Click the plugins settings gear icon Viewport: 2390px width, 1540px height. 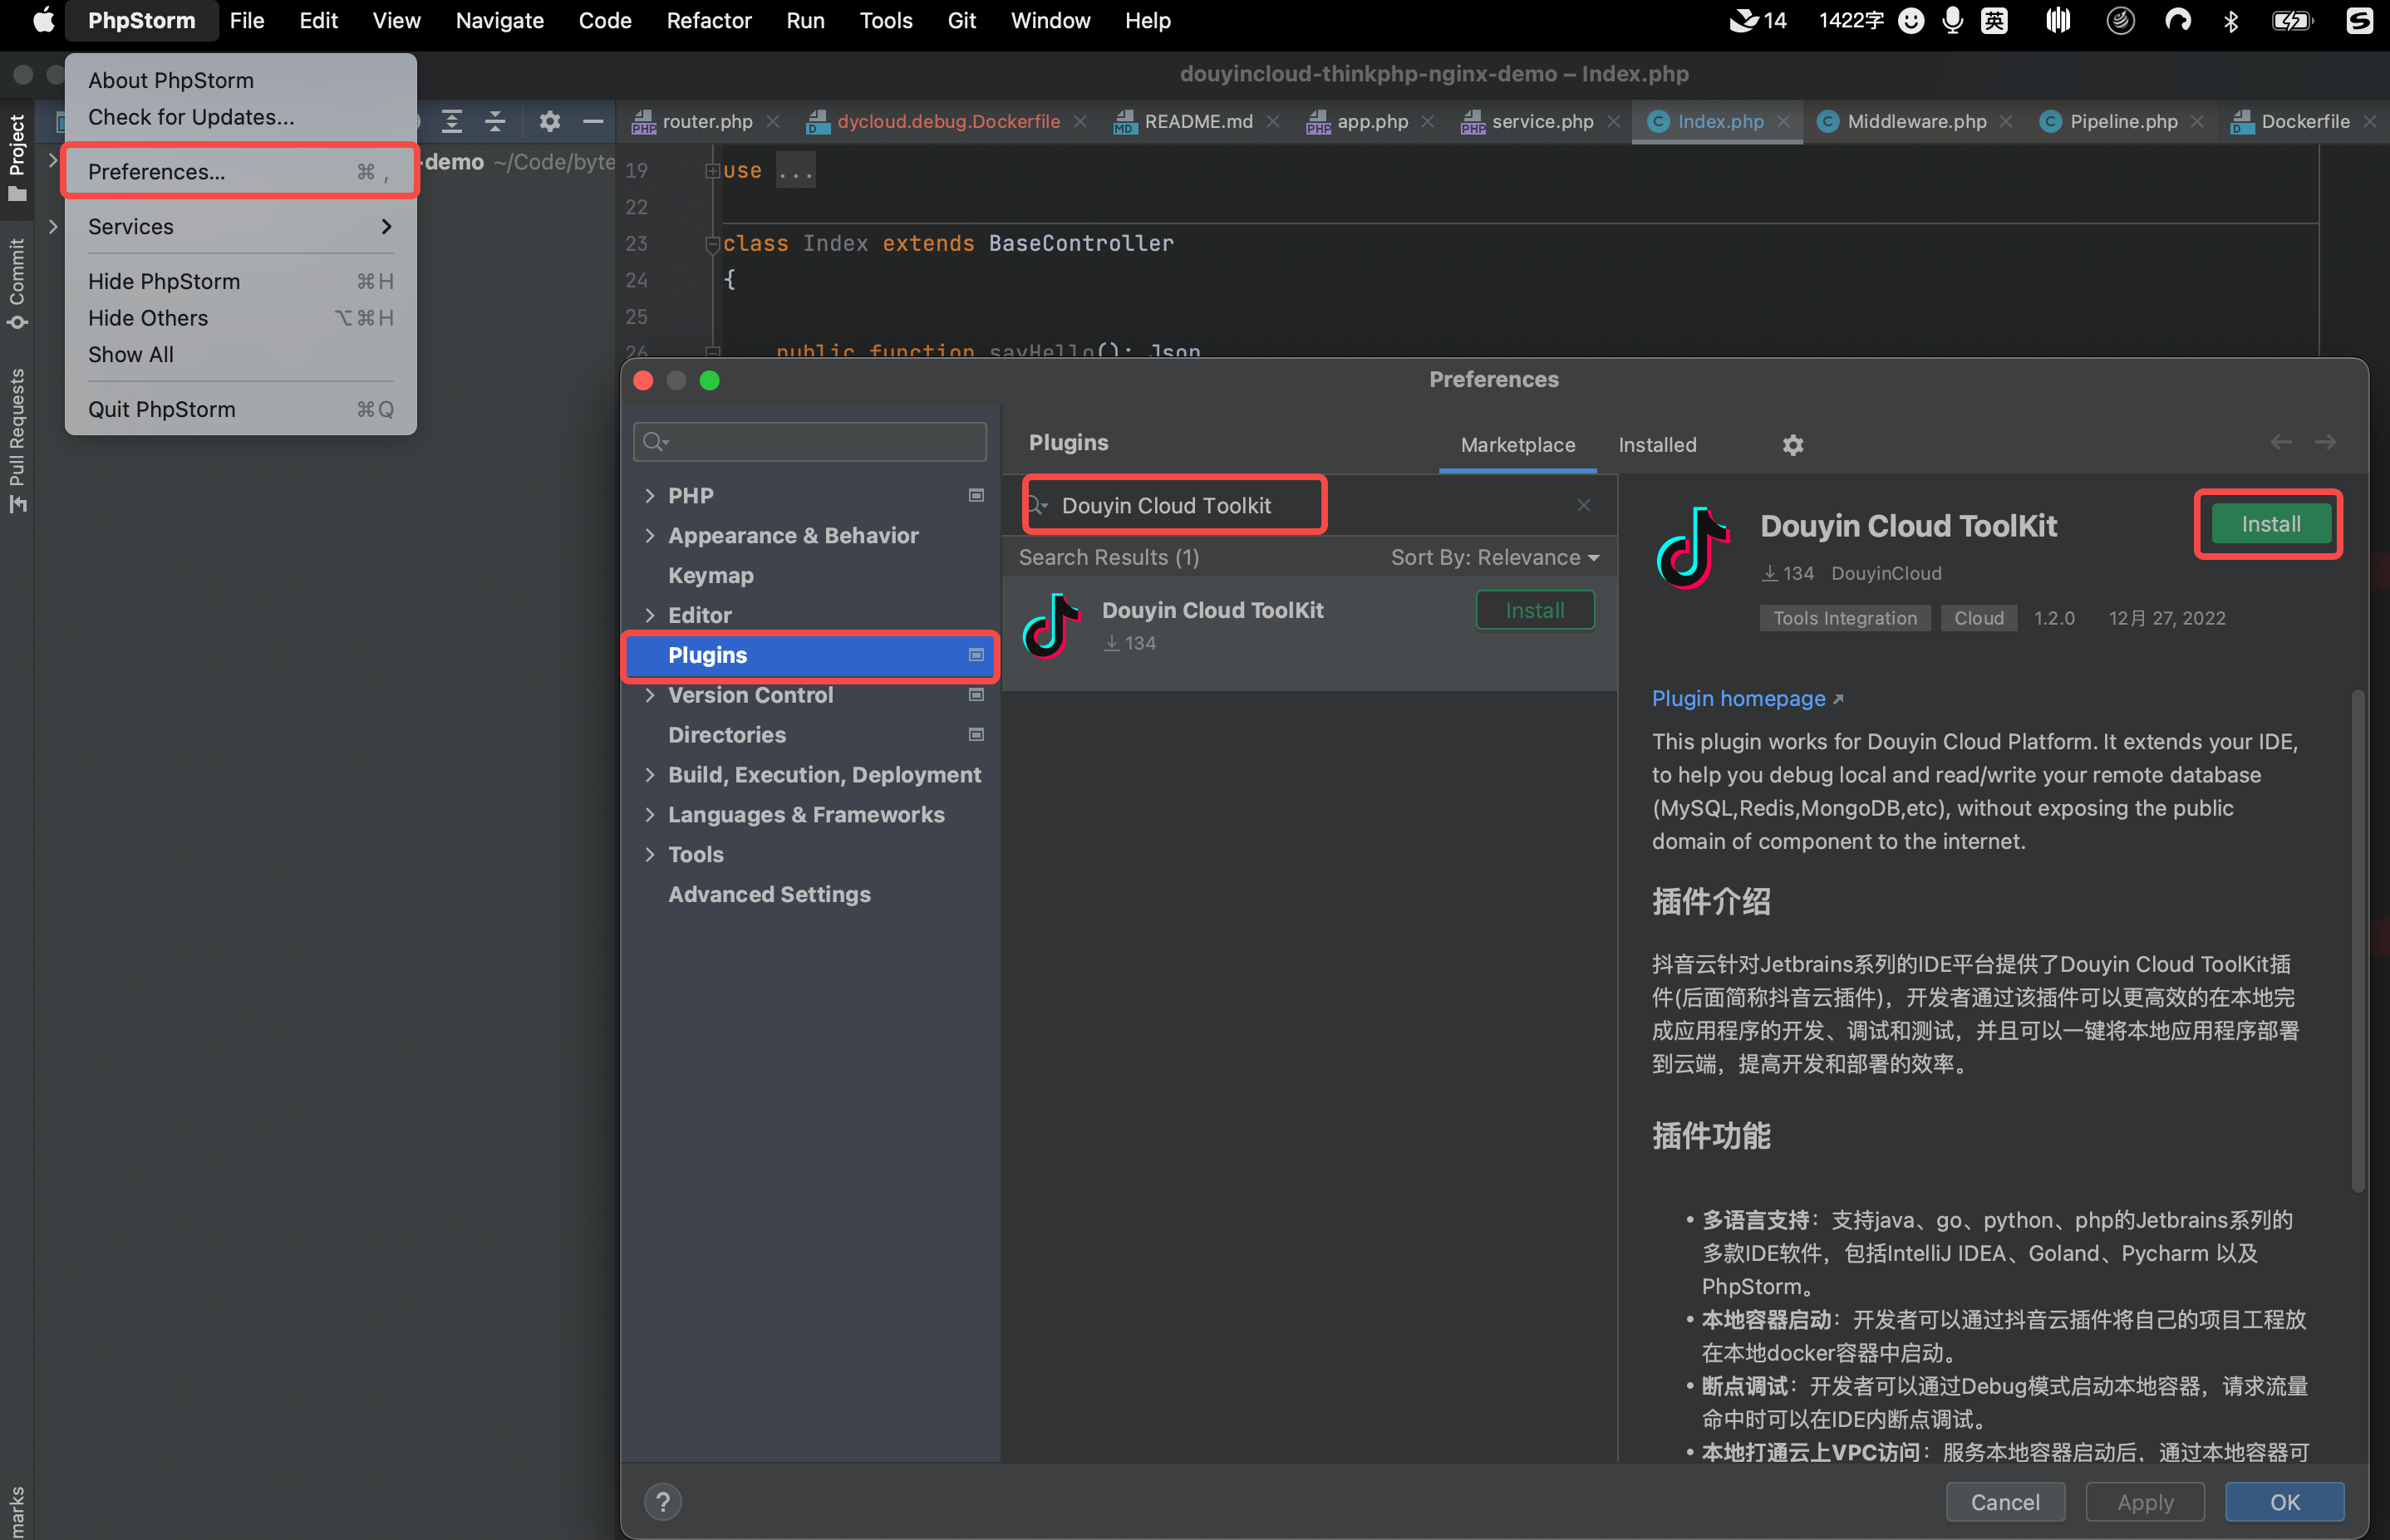pyautogui.click(x=1792, y=445)
